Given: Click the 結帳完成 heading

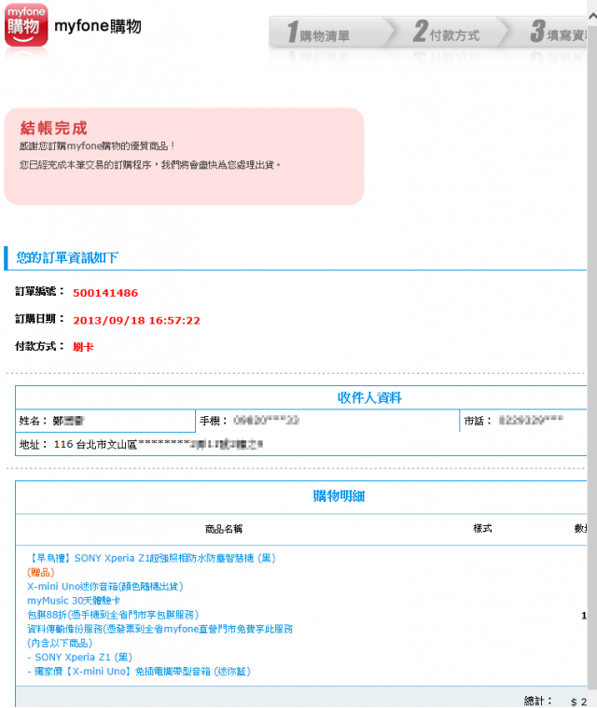Looking at the screenshot, I should pos(53,128).
